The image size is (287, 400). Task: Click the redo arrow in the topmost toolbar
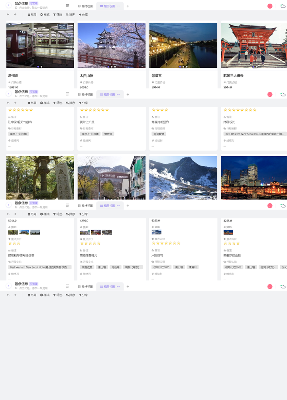15,15
